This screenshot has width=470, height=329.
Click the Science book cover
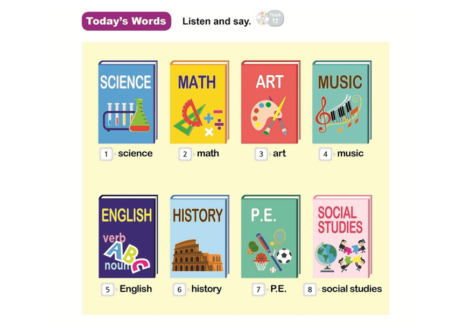[128, 102]
